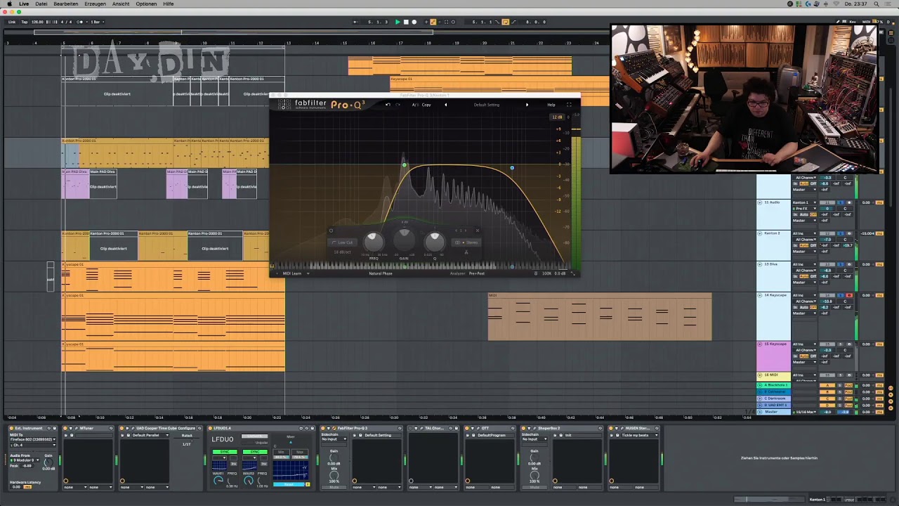
Task: Click MIDI Learn in Pro-Q 3 footer
Action: tap(292, 273)
